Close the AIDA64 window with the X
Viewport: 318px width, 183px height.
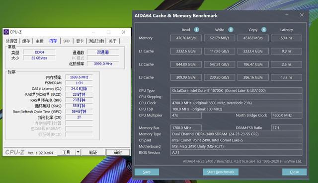click(x=302, y=15)
